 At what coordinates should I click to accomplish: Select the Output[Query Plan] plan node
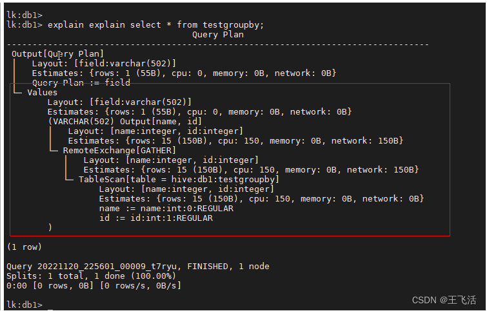(57, 53)
